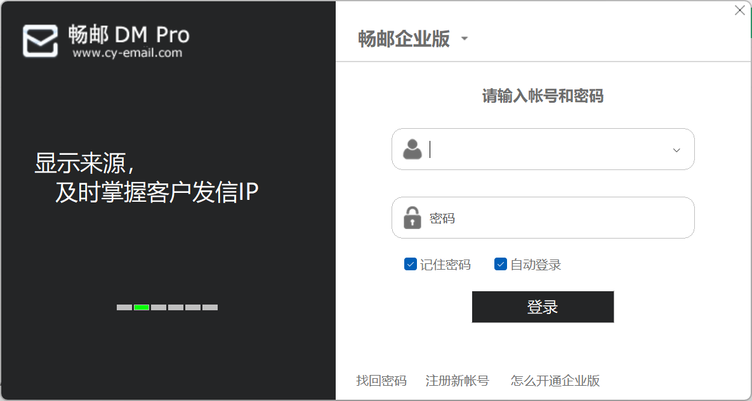
Task: Click the 畅邮 DM Pro title text
Action: click(129, 34)
